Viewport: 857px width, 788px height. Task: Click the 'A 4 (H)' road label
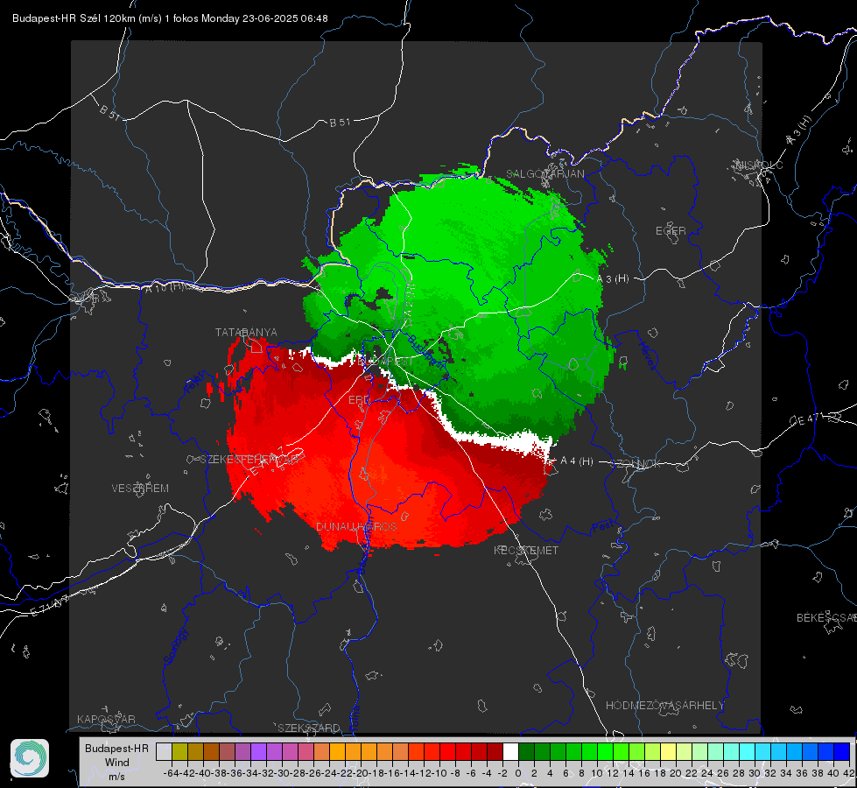click(x=577, y=461)
